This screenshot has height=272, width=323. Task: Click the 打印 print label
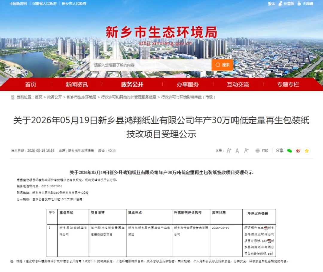pyautogui.click(x=265, y=151)
